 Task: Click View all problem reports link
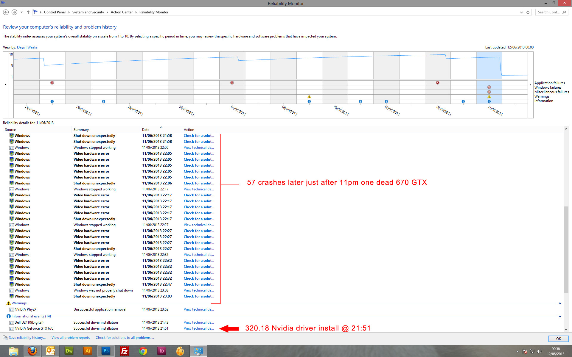(x=71, y=338)
